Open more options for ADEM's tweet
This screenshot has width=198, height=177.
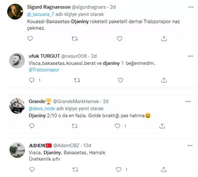pos(190,145)
